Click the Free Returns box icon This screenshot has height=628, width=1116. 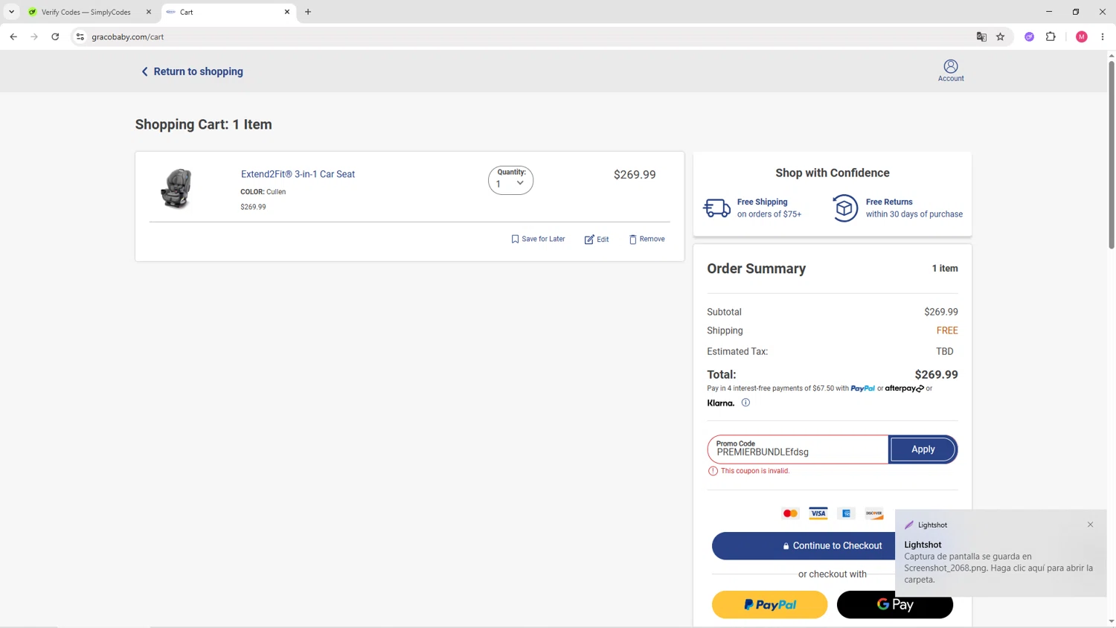tap(844, 208)
